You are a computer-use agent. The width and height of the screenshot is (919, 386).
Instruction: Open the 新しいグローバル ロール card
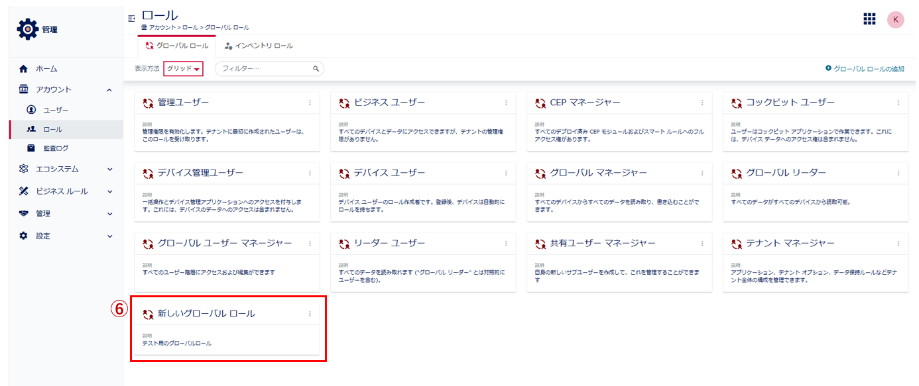206,314
